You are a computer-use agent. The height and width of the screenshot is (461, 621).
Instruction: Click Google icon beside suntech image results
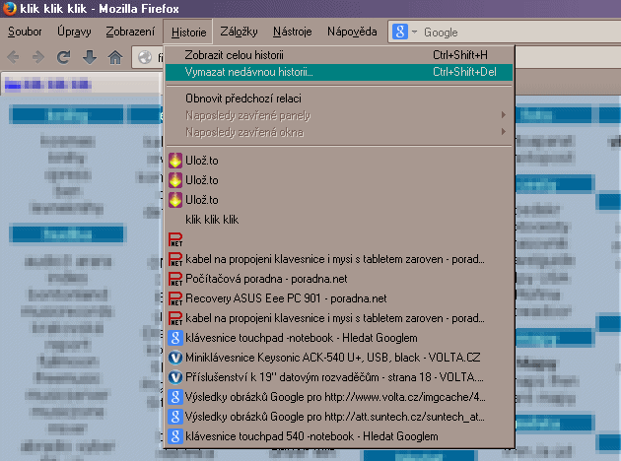click(x=175, y=417)
